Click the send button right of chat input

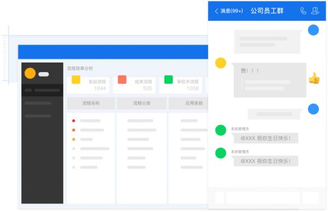click(x=311, y=197)
